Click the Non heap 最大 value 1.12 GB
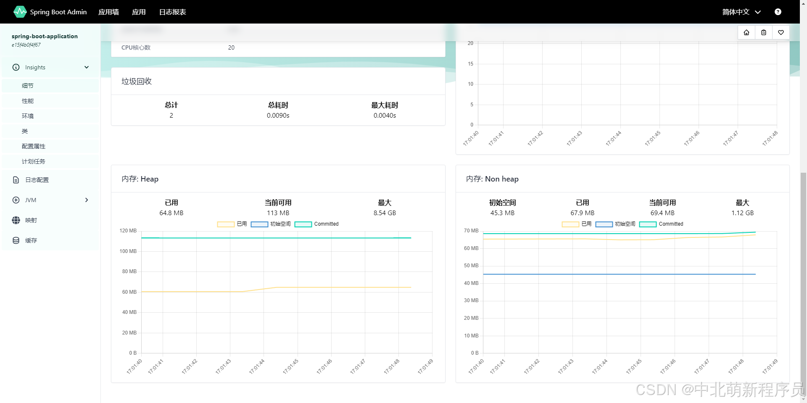This screenshot has width=807, height=403. [x=742, y=213]
